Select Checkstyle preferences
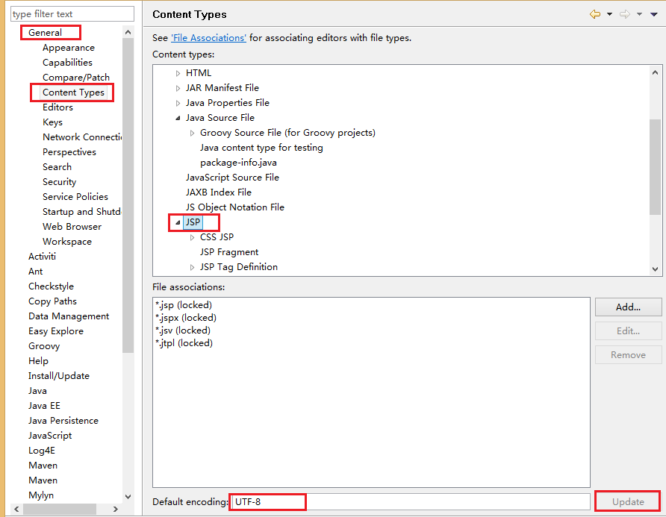Screen dimensions: 666x517 [51, 286]
